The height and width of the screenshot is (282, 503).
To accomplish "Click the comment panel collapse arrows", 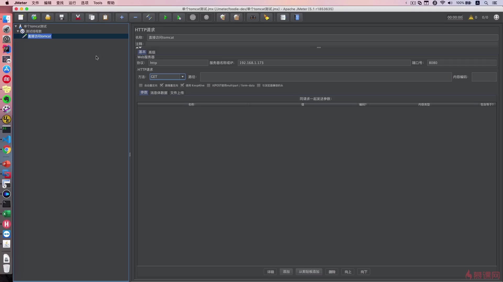I will (x=139, y=48).
